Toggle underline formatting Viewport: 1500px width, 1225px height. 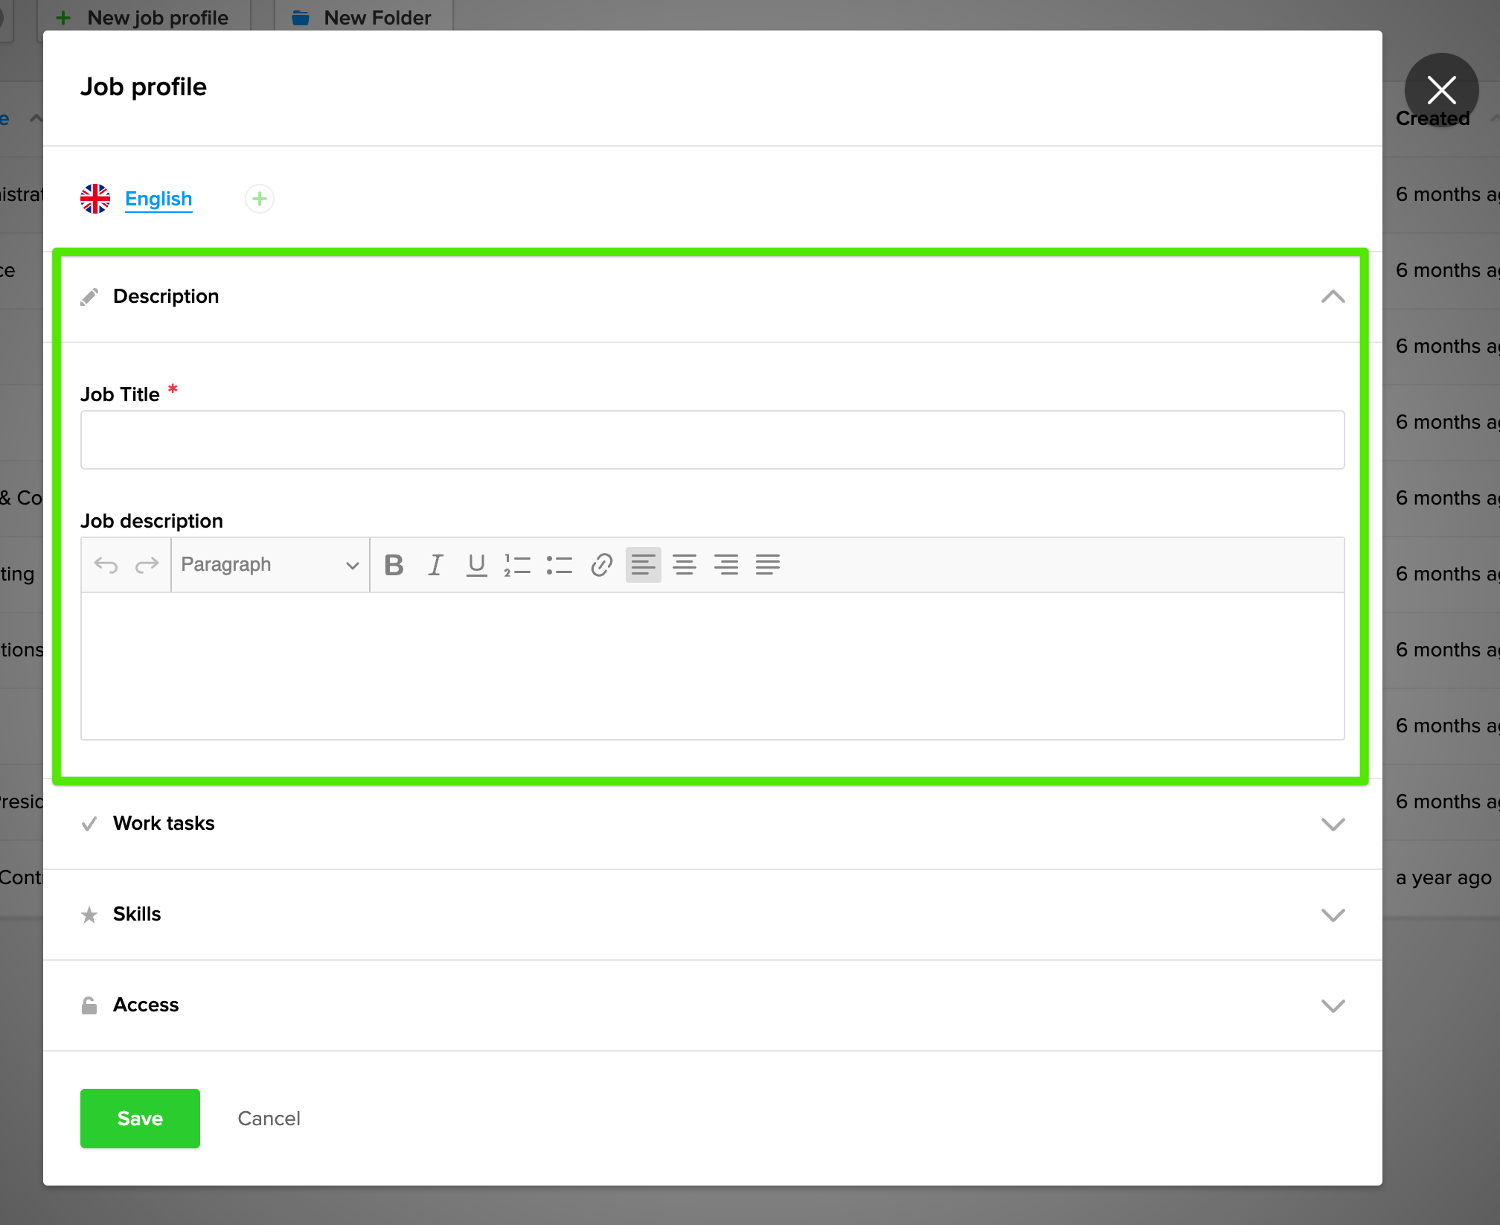(x=476, y=565)
